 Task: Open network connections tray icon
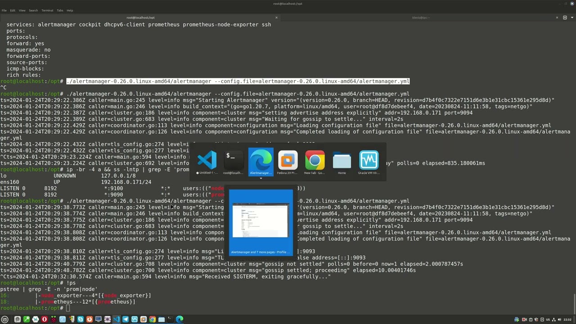[x=554, y=319]
